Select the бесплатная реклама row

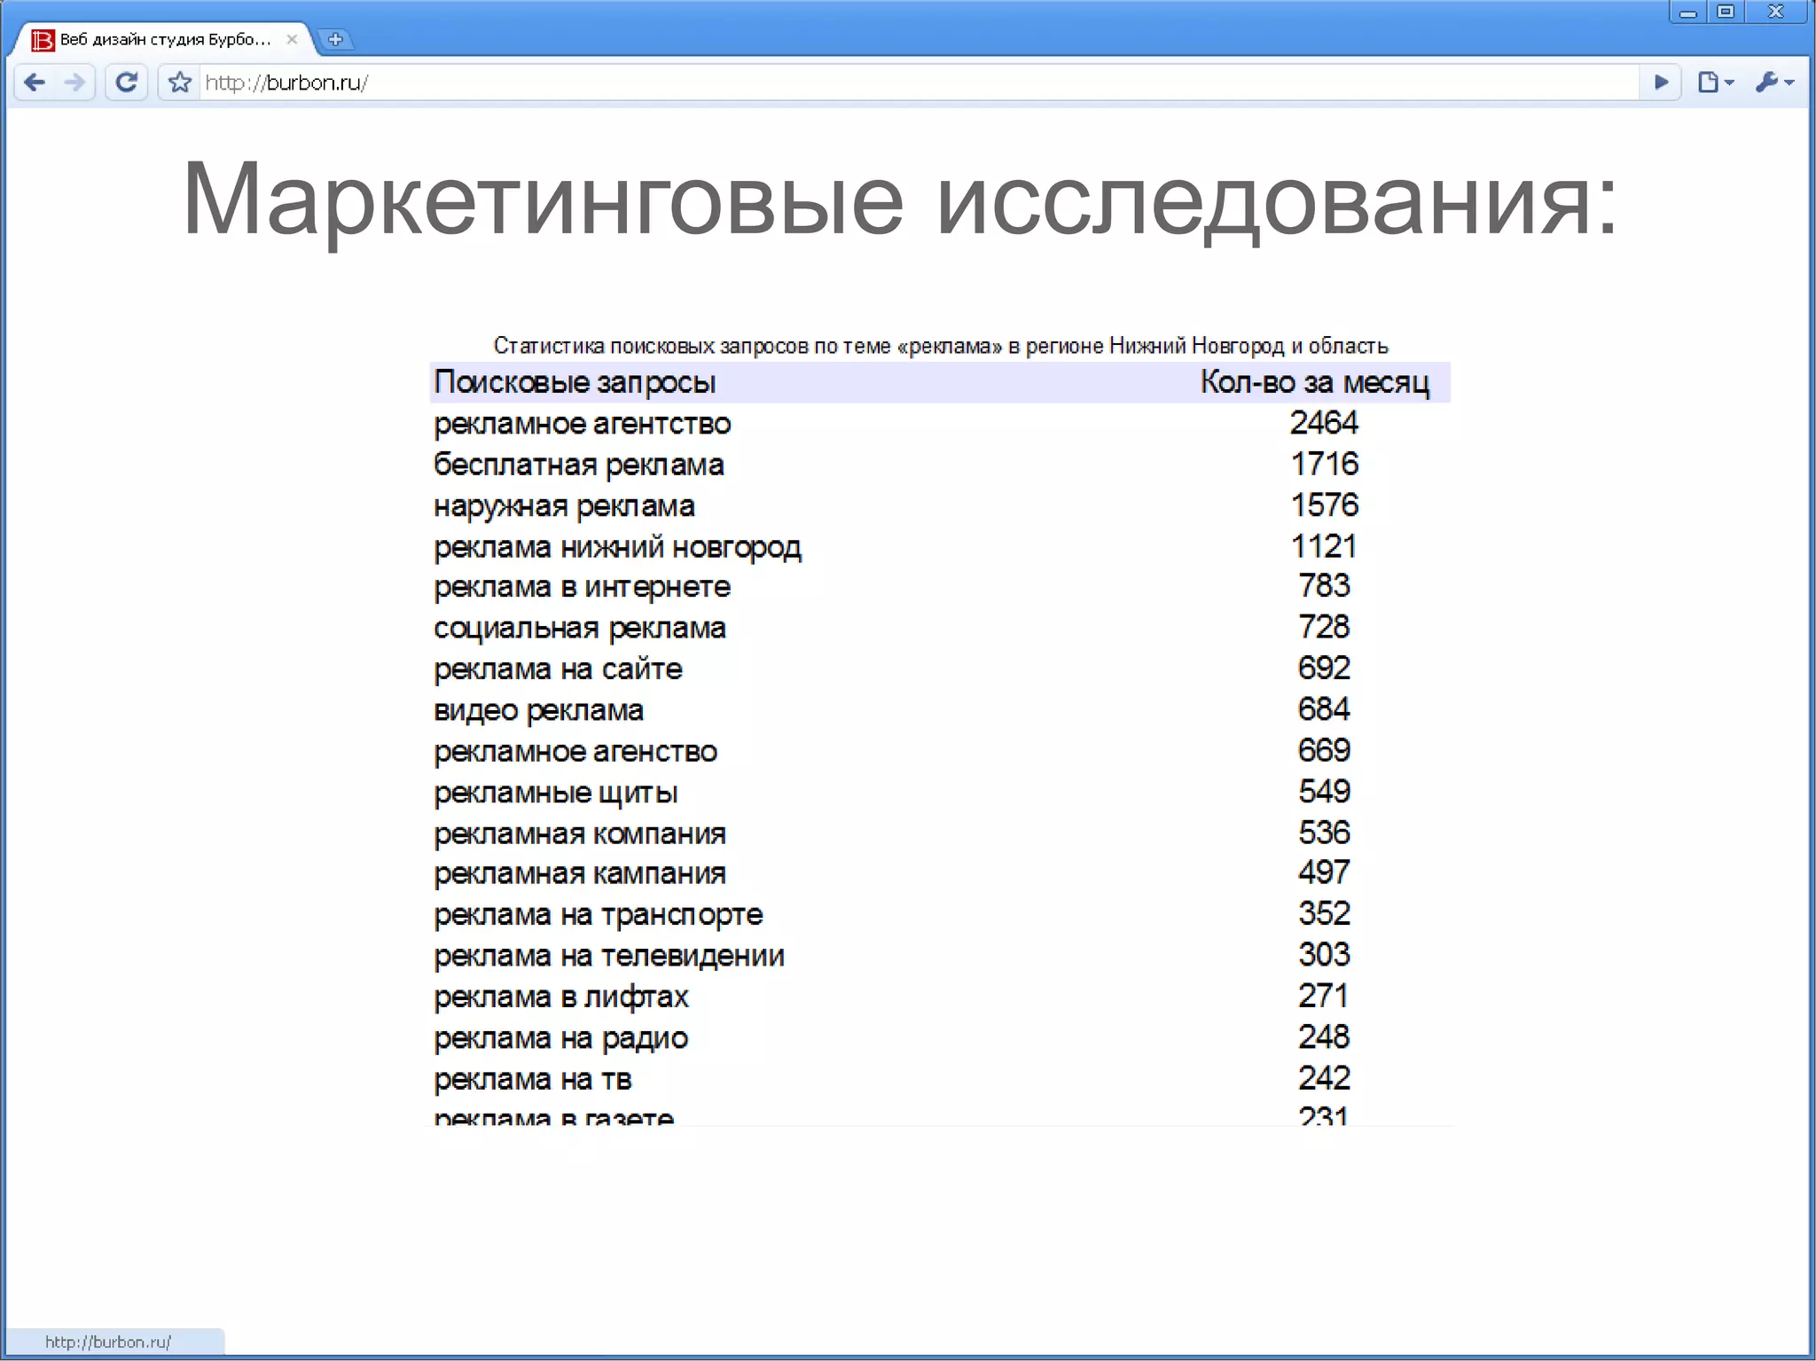point(940,465)
